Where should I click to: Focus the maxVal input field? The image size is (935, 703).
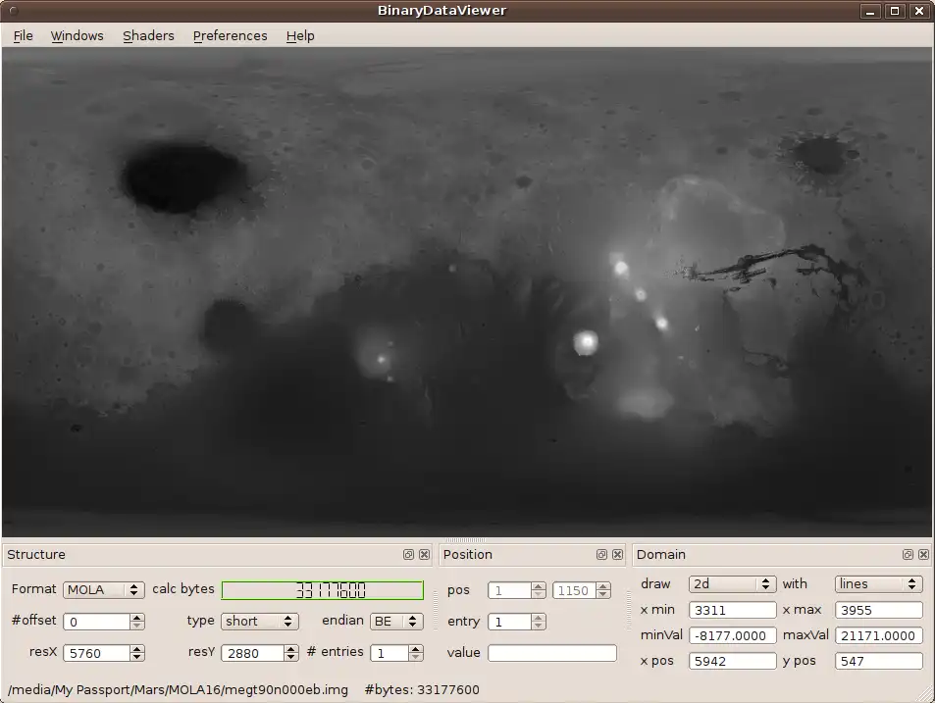878,635
